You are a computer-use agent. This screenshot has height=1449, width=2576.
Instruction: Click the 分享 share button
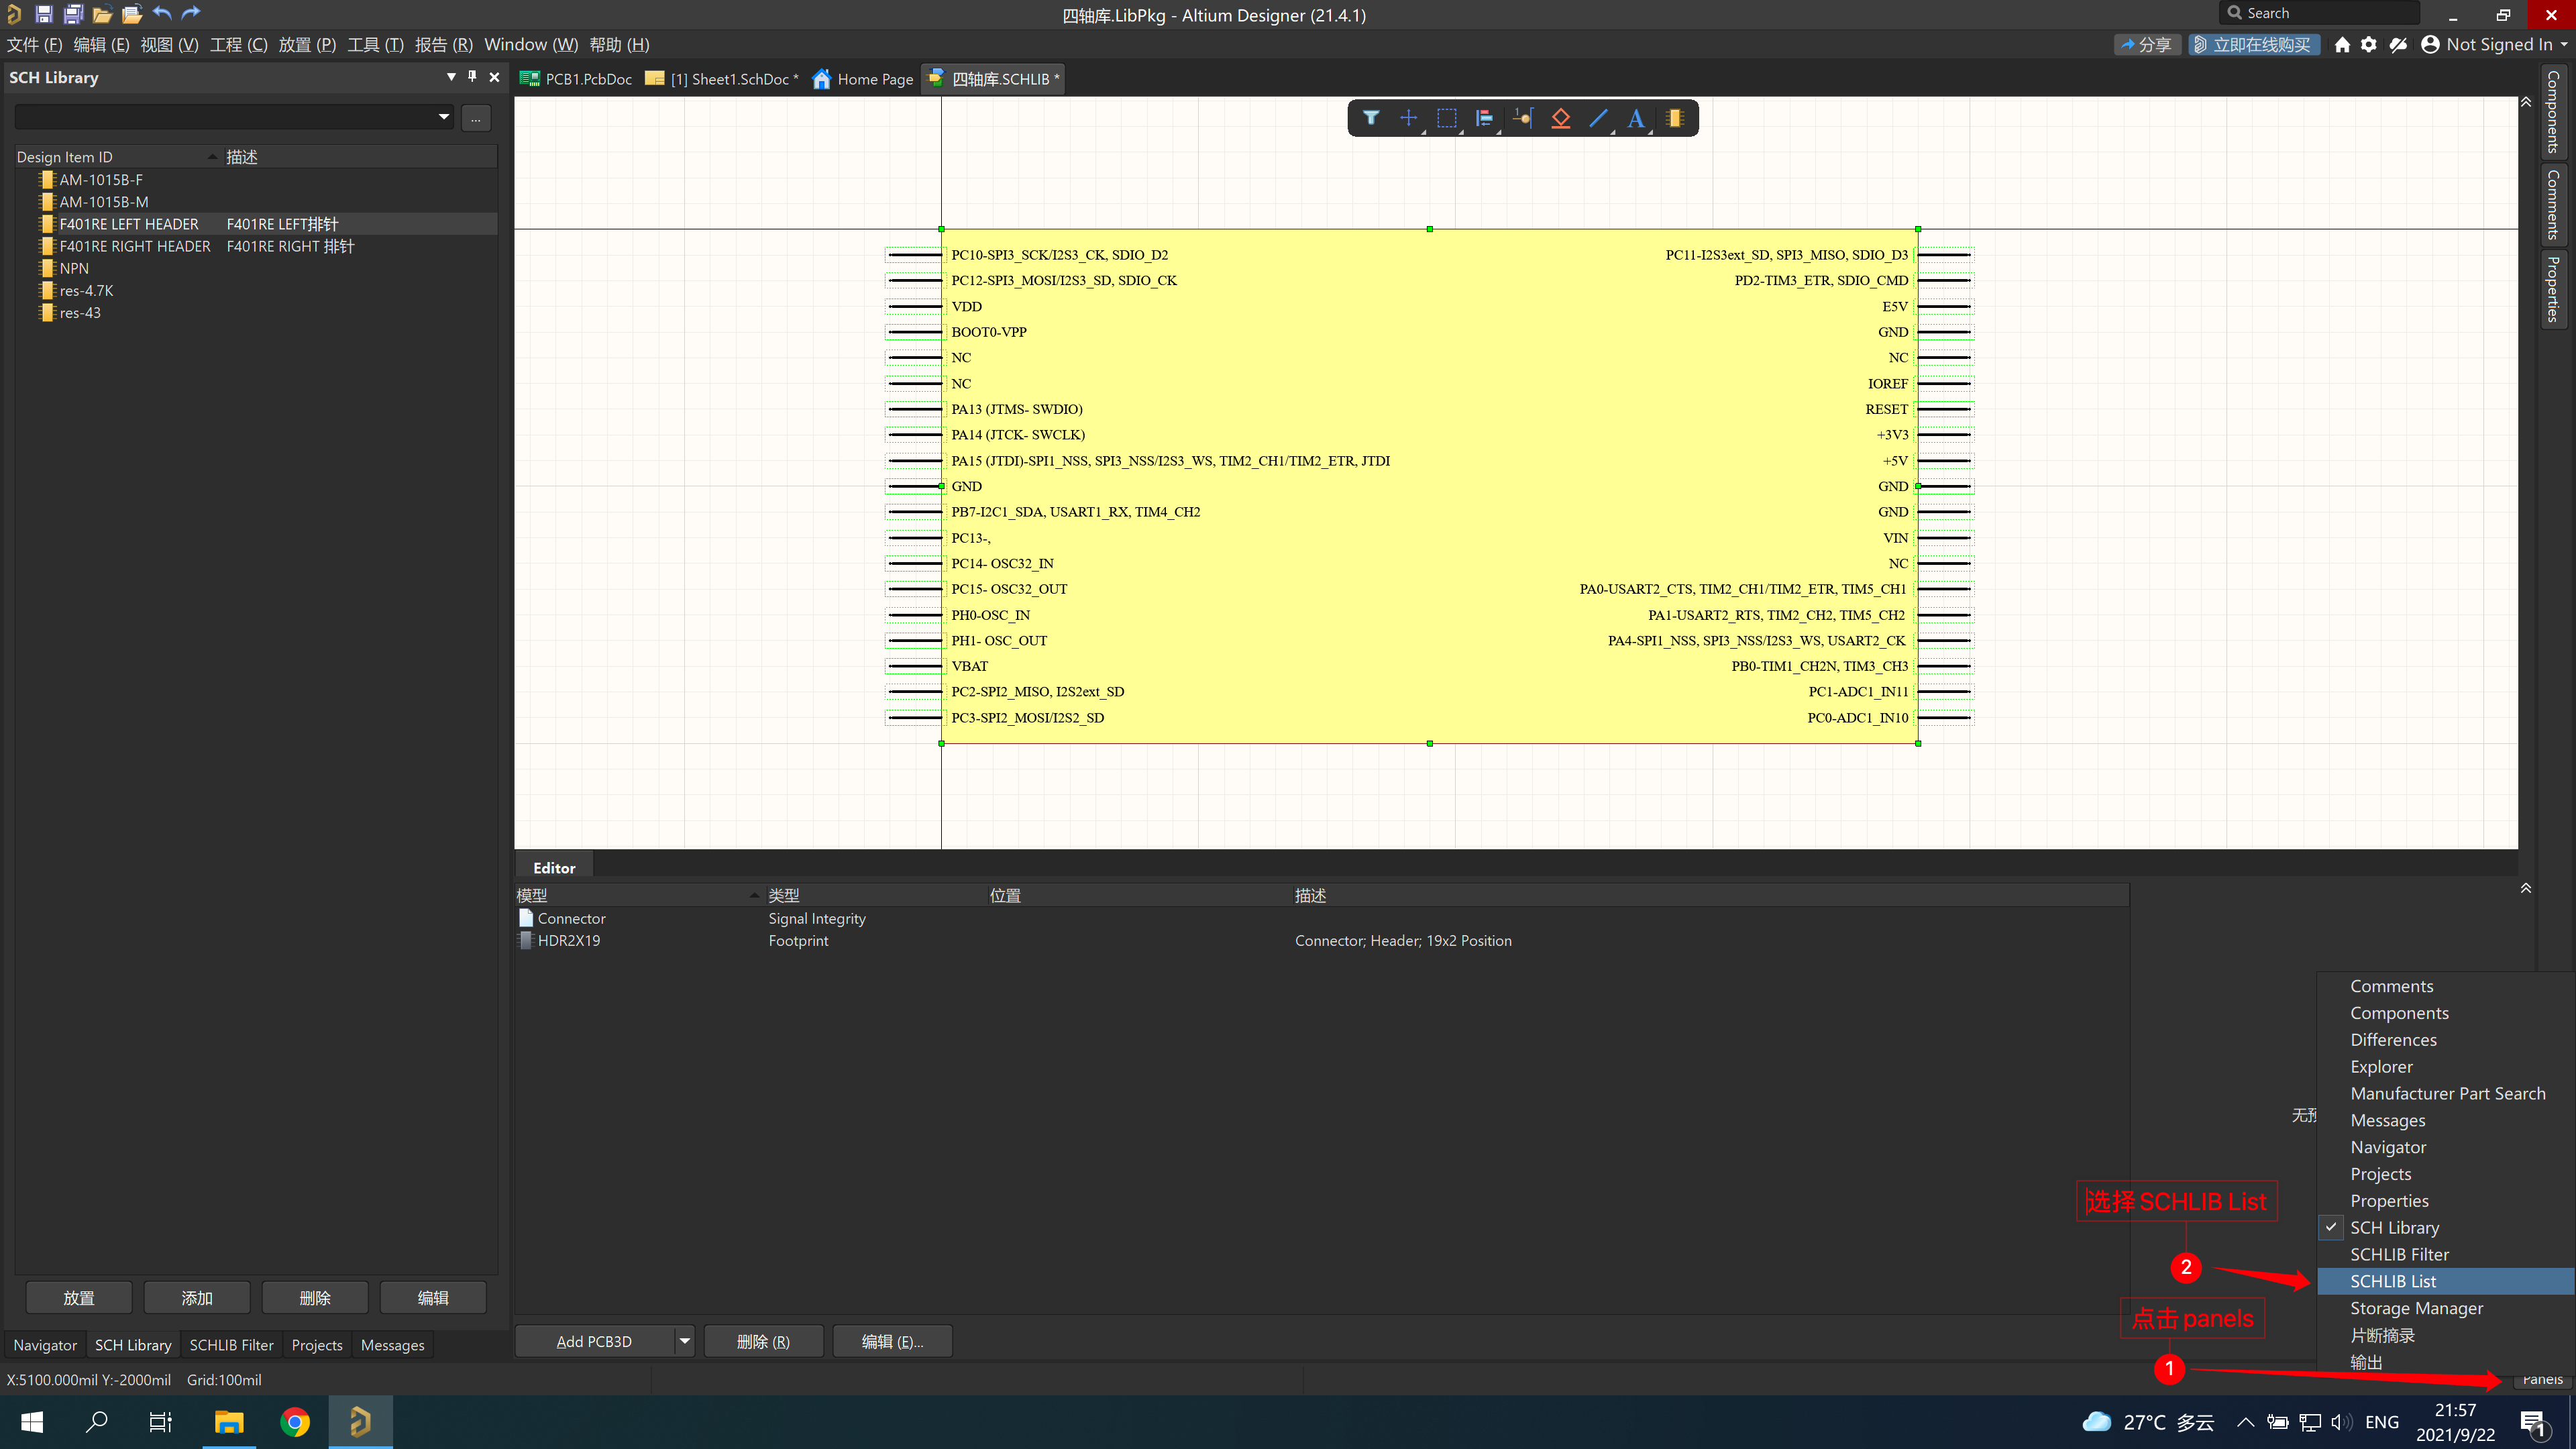[x=2146, y=45]
